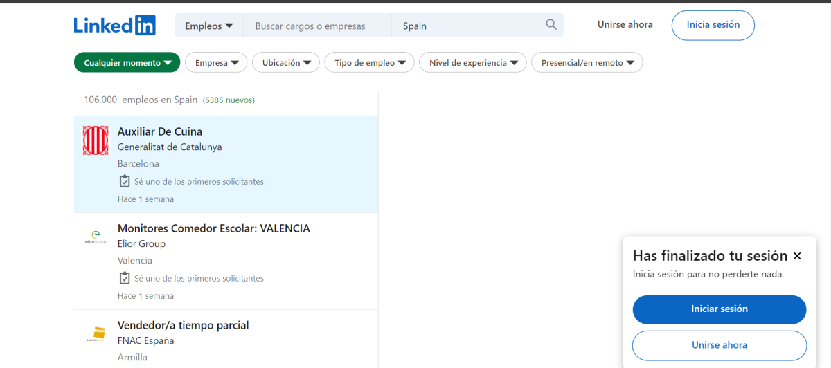The image size is (831, 368).
Task: Click Unirse ahora in the popup
Action: 720,345
